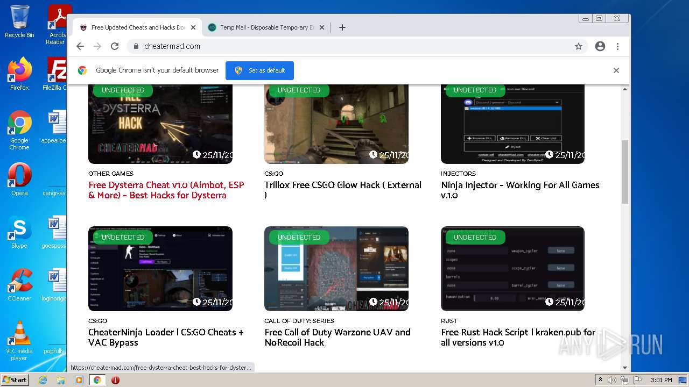
Task: Select the FileZilla desktop shortcut
Action: point(56,74)
